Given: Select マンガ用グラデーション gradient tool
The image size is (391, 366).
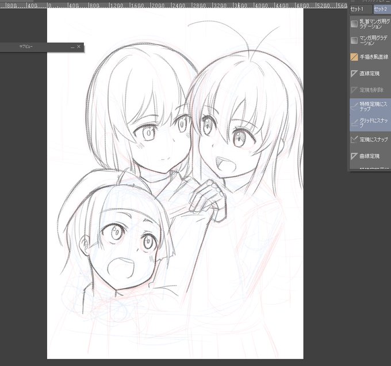Looking at the screenshot, I should (370, 40).
